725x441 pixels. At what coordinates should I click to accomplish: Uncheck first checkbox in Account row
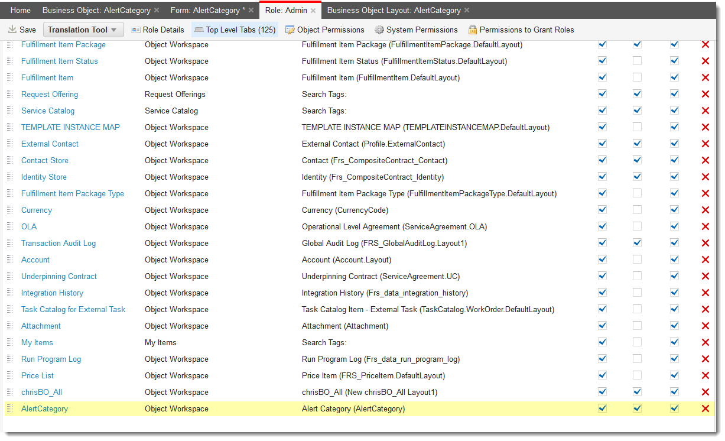[x=602, y=259]
